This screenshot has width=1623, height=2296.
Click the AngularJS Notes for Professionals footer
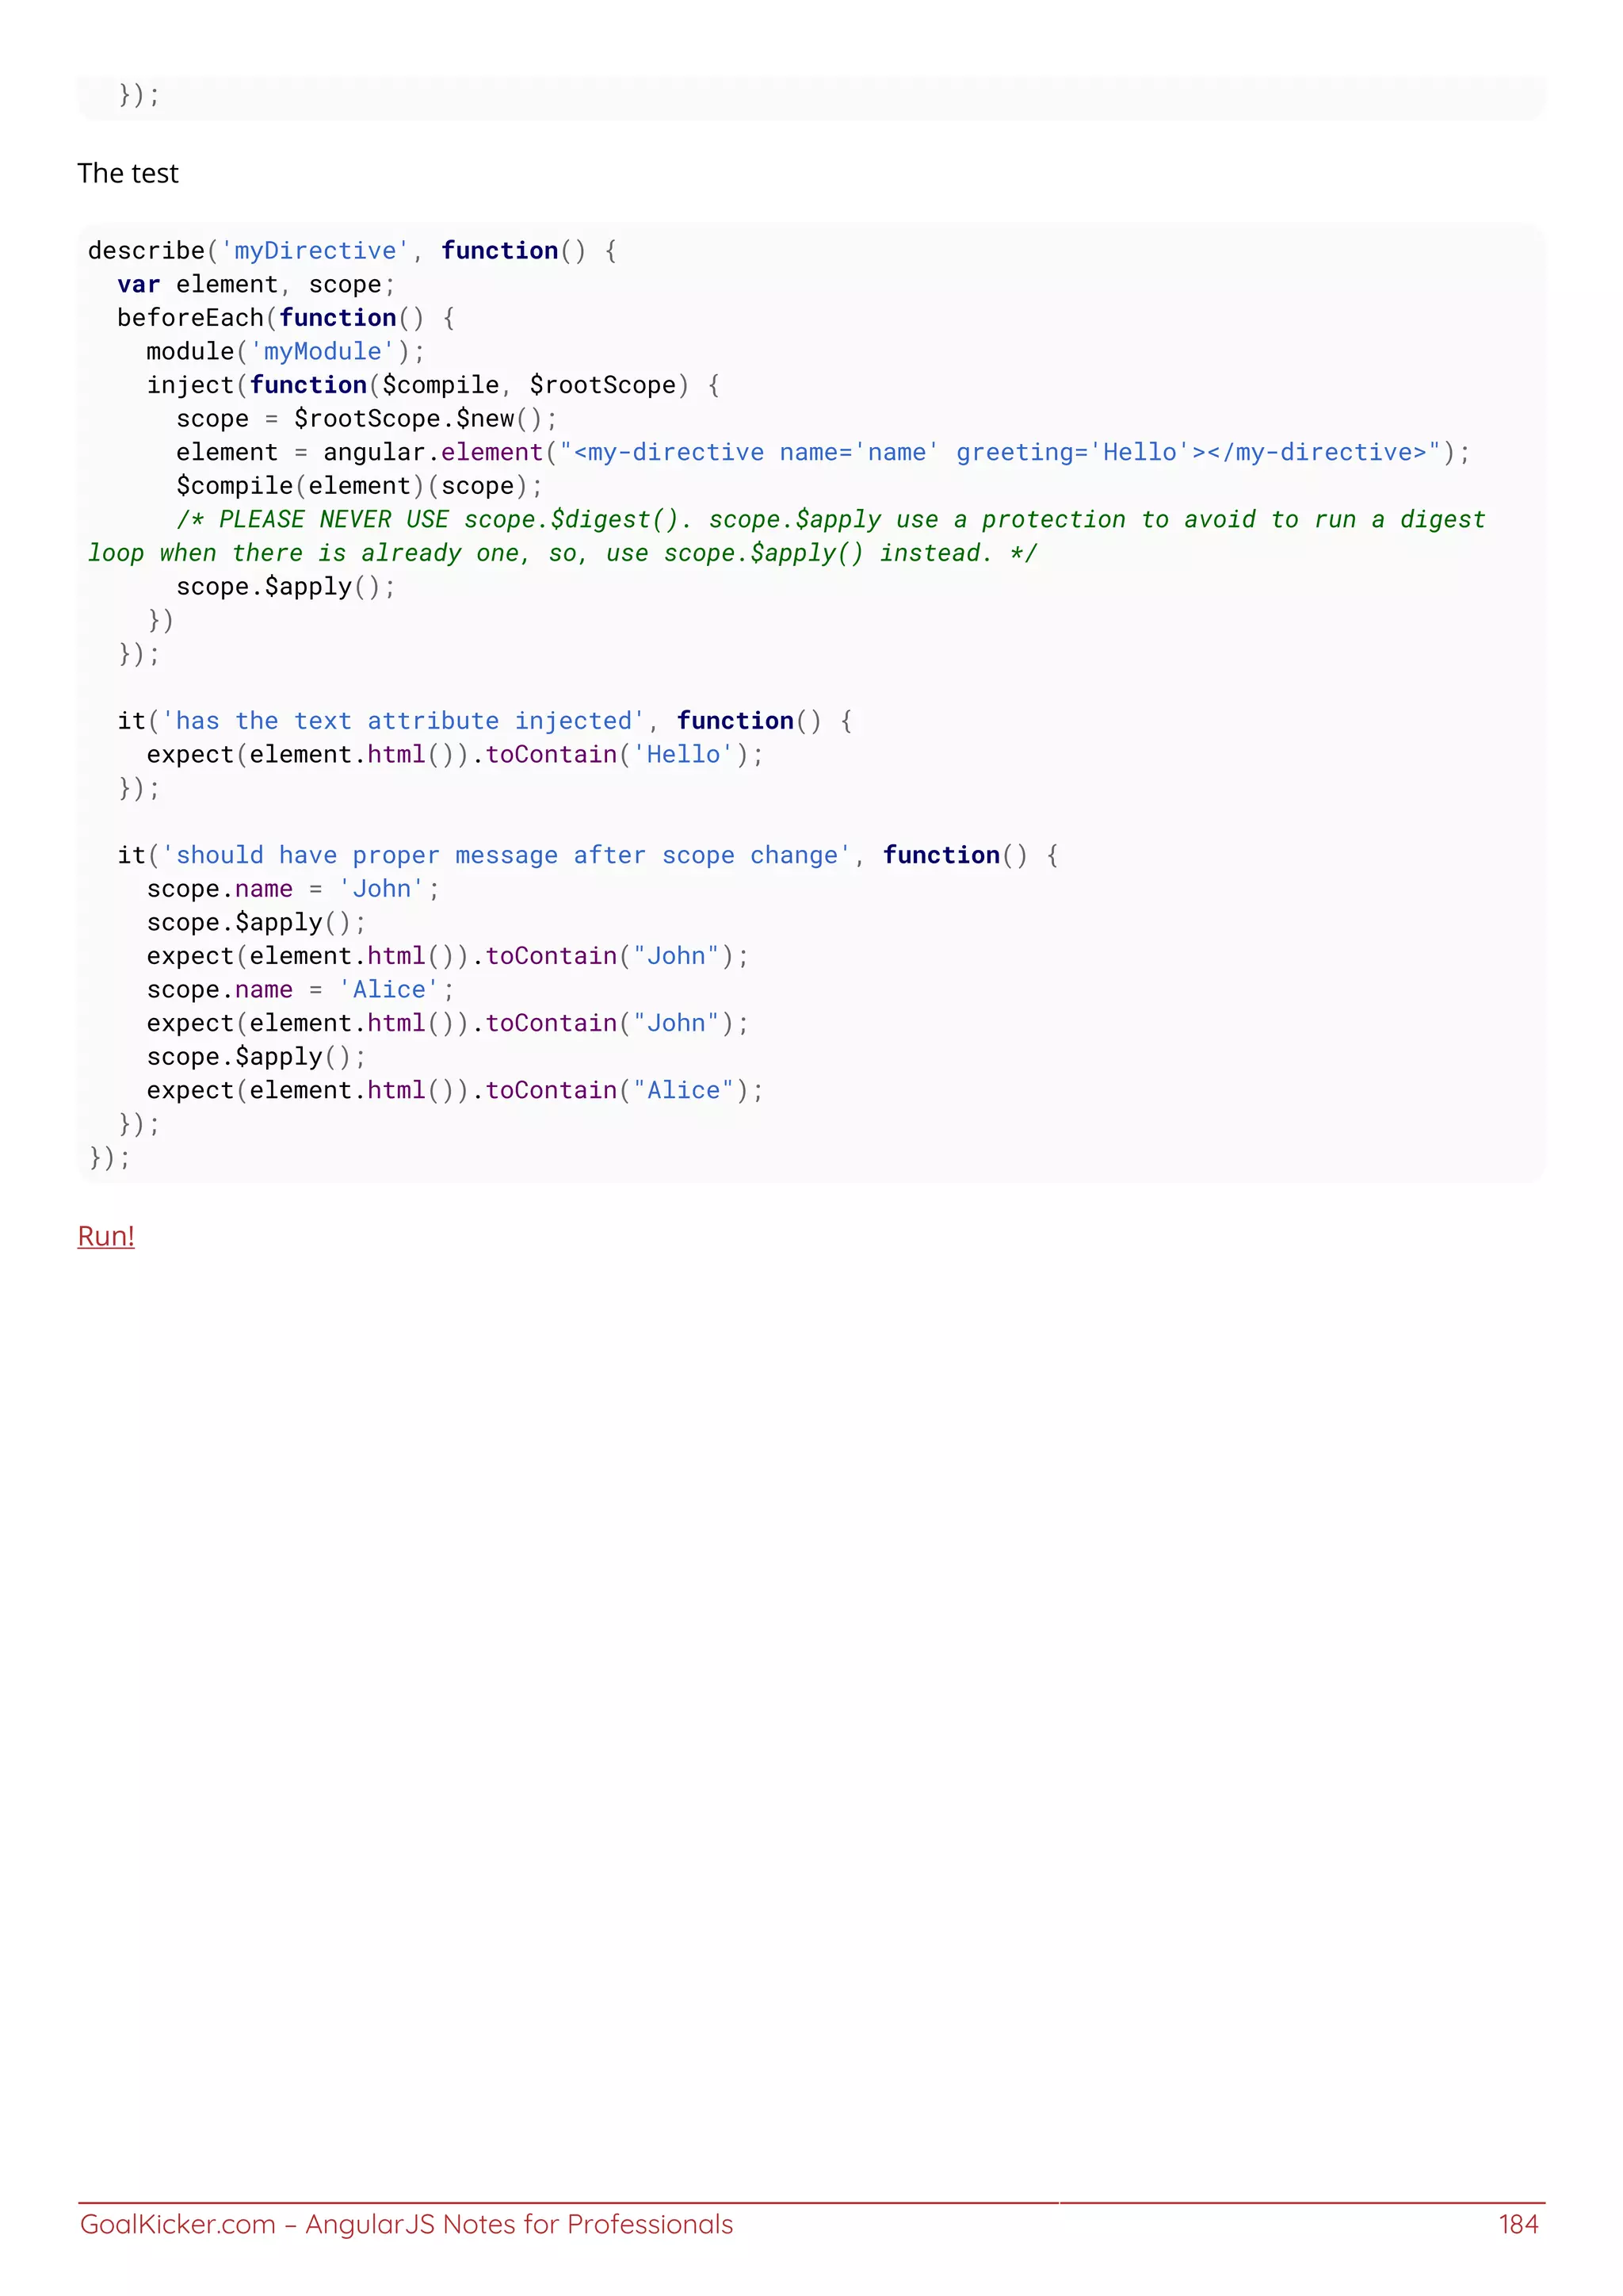(519, 2224)
